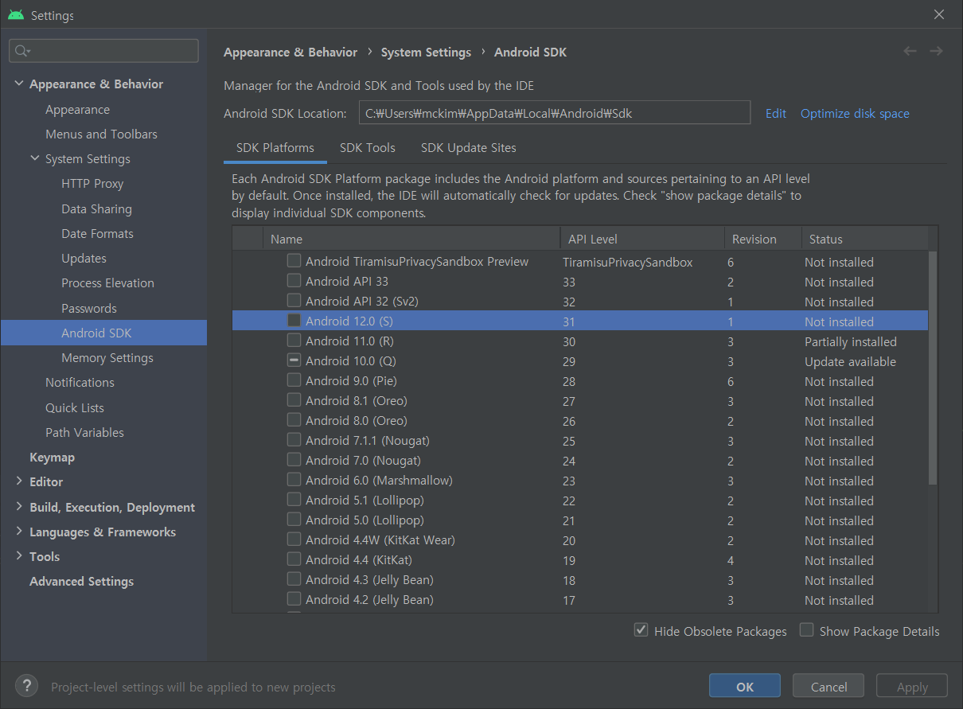Open Menus and Toolbars settings
963x709 pixels.
pos(101,134)
